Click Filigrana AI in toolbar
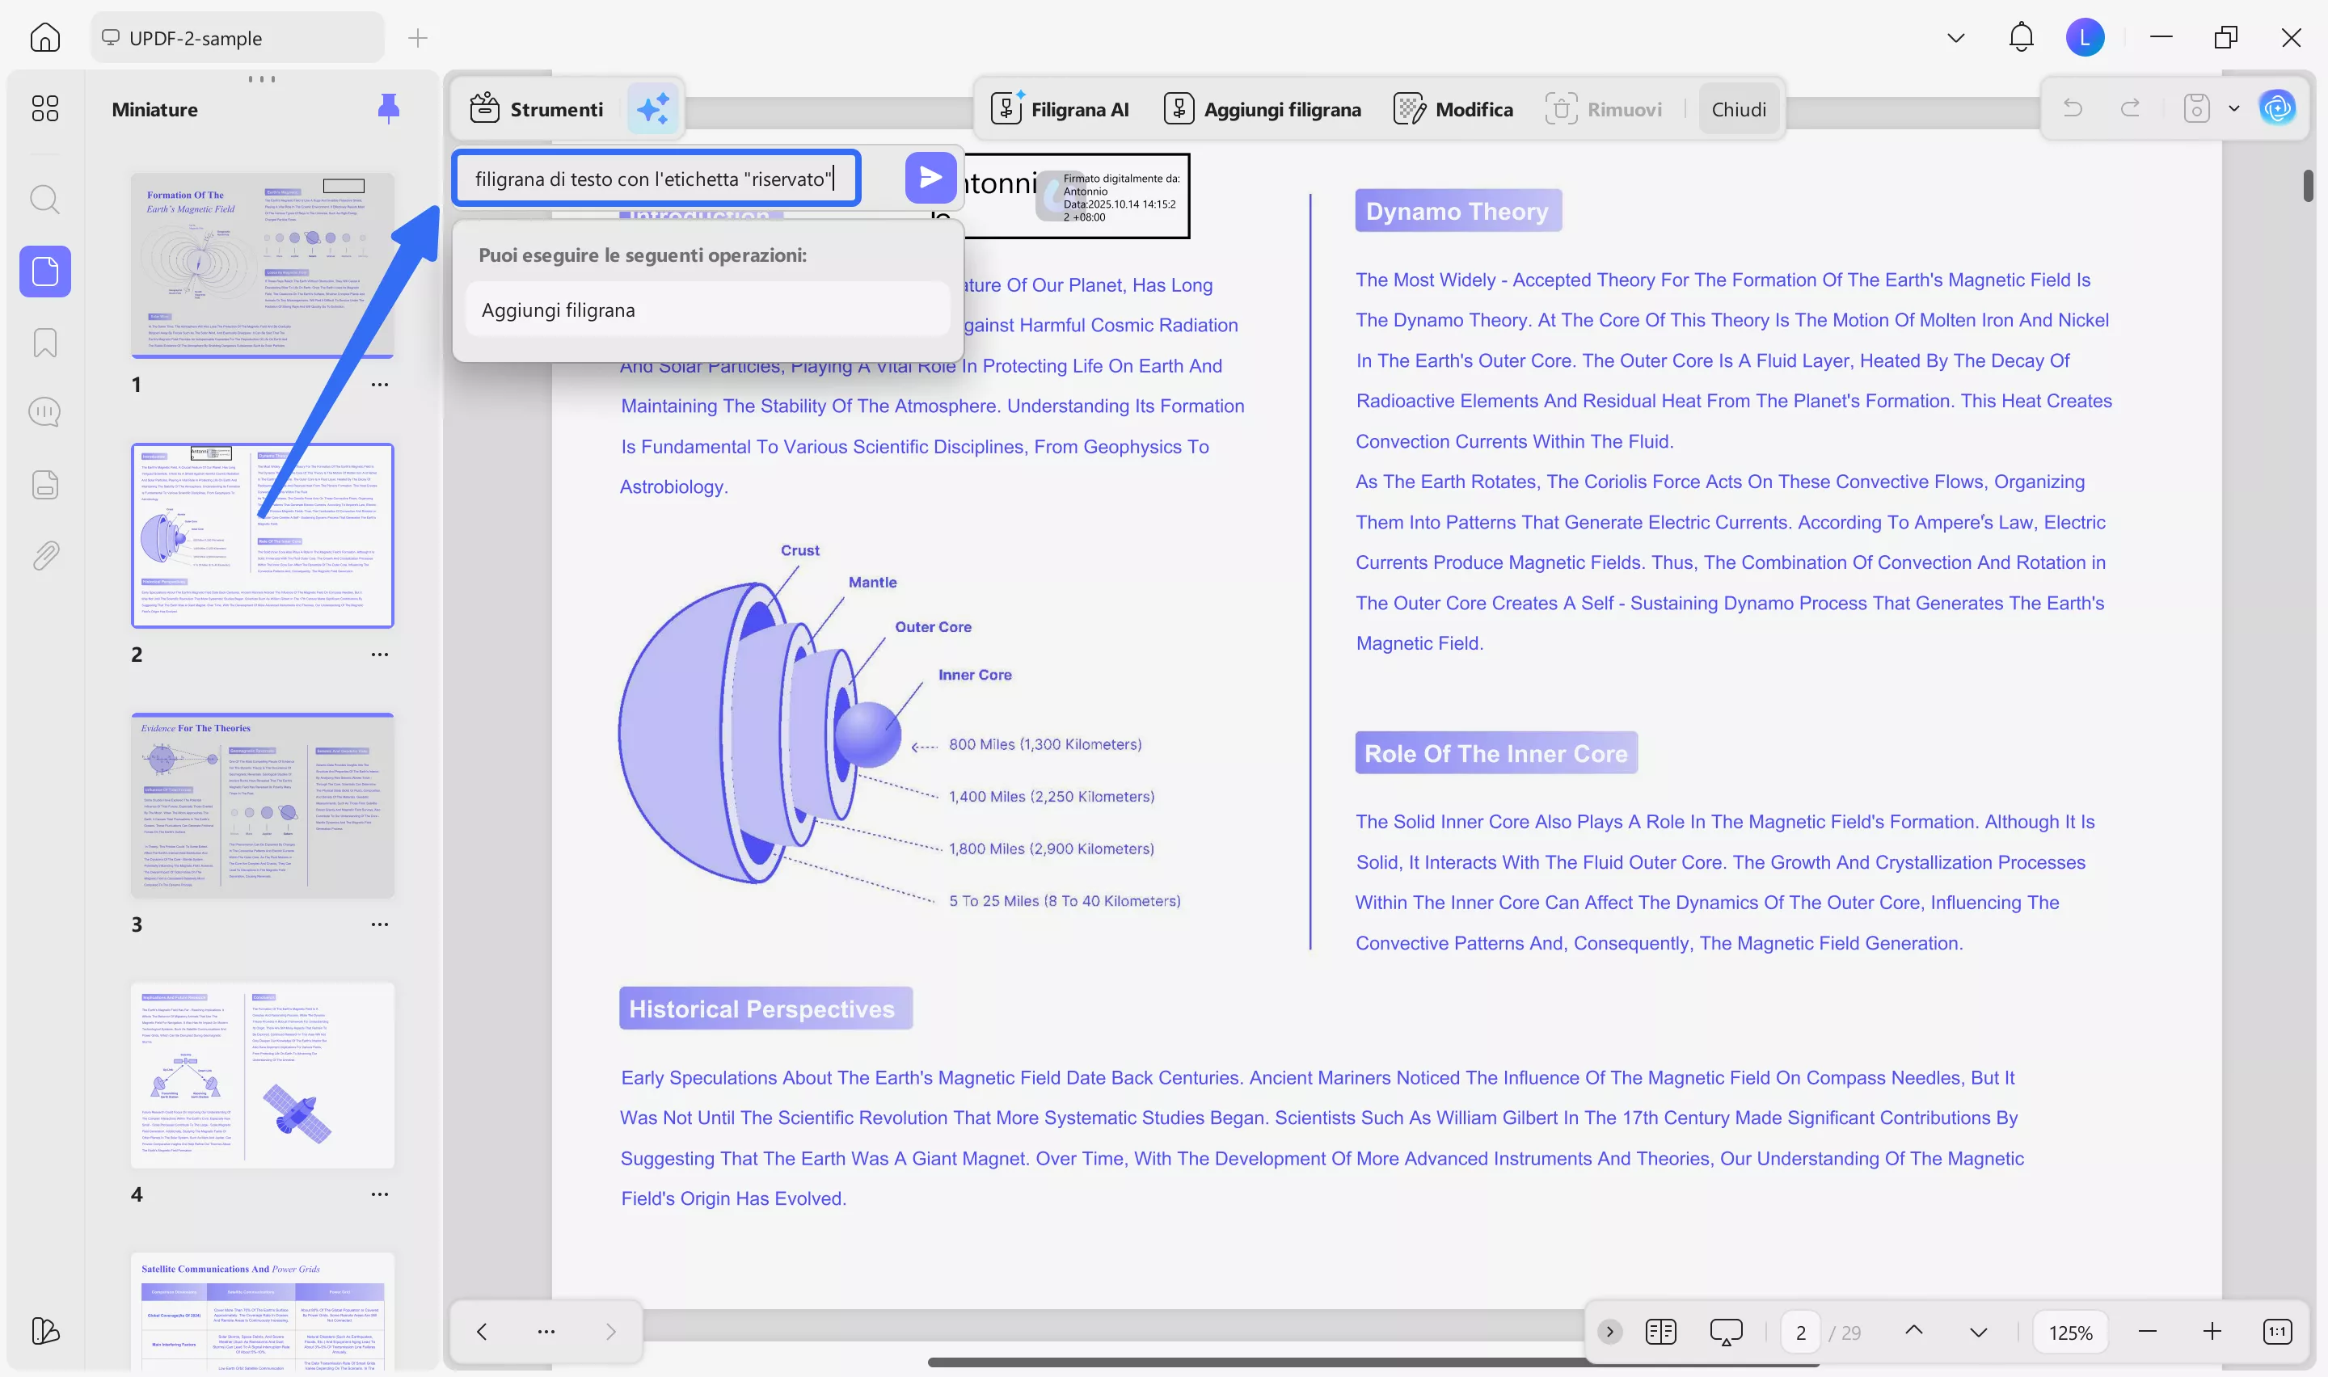Viewport: 2328px width, 1377px height. [1060, 108]
